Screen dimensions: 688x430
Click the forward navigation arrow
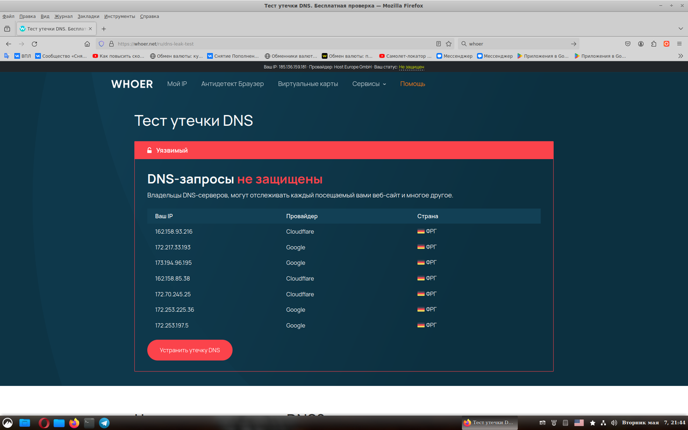tap(21, 44)
